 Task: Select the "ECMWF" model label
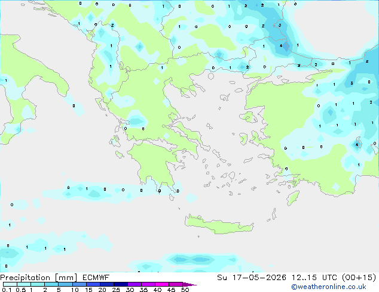click(x=96, y=278)
